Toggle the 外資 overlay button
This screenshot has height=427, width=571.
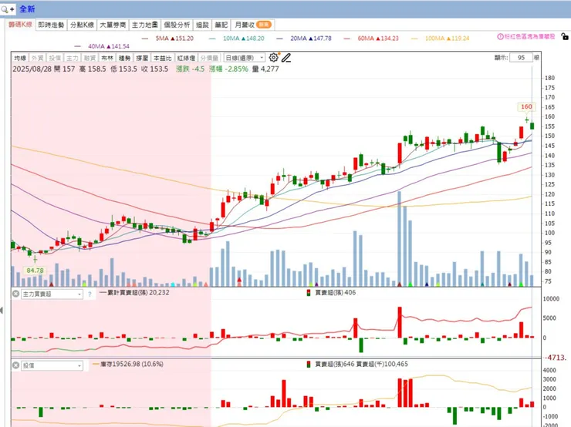[38, 58]
